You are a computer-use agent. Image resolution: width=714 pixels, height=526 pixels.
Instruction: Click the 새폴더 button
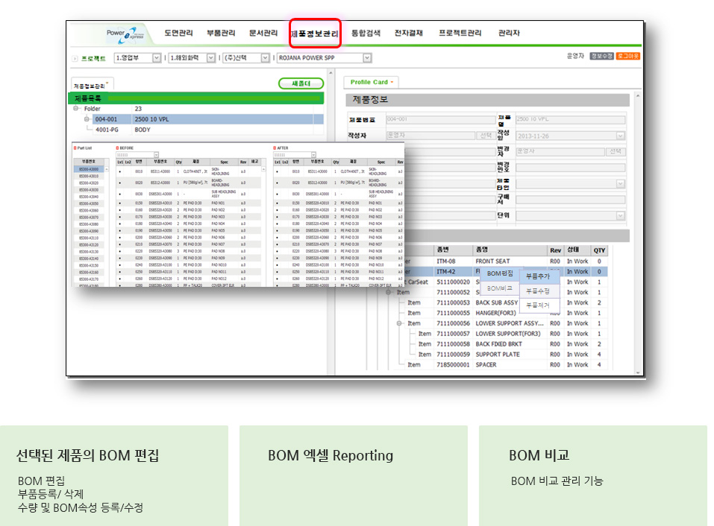[301, 83]
